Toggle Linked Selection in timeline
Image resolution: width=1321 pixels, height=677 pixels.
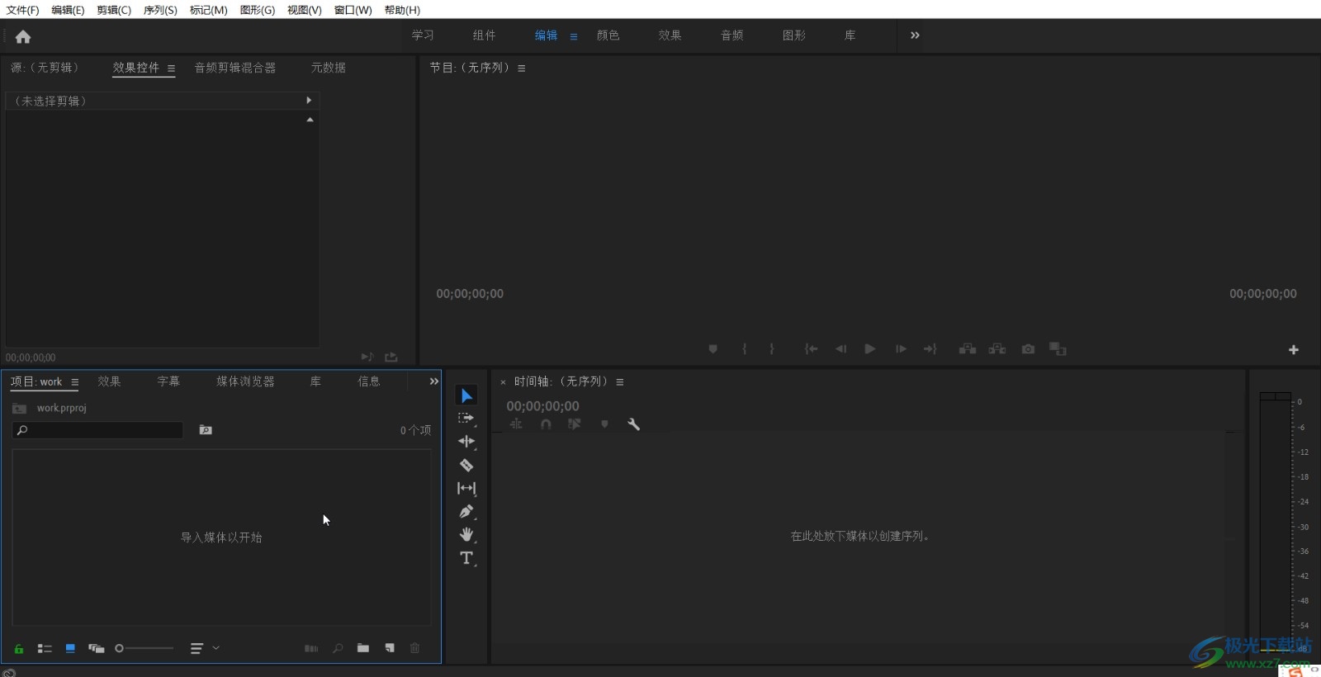(575, 424)
